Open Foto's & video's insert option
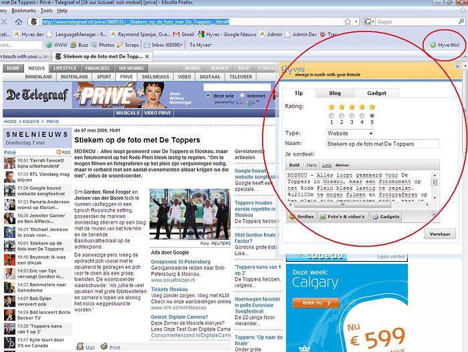Viewport: 468px width, 352px height. [343, 217]
